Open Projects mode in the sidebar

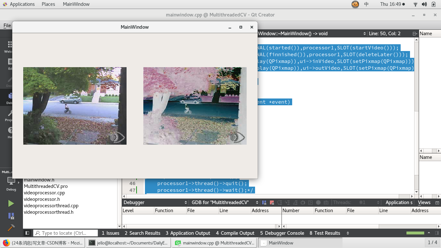click(11, 115)
